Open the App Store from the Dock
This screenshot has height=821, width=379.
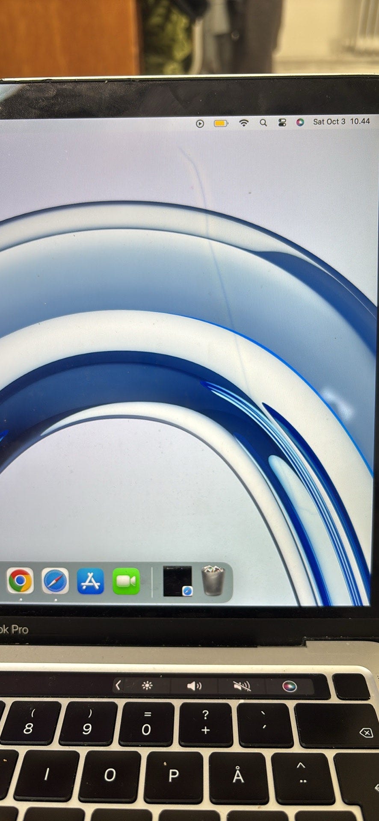(x=91, y=581)
